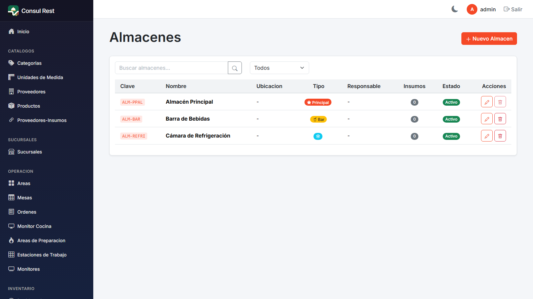Open Mesas in sidebar
Image resolution: width=533 pixels, height=299 pixels.
point(47,198)
